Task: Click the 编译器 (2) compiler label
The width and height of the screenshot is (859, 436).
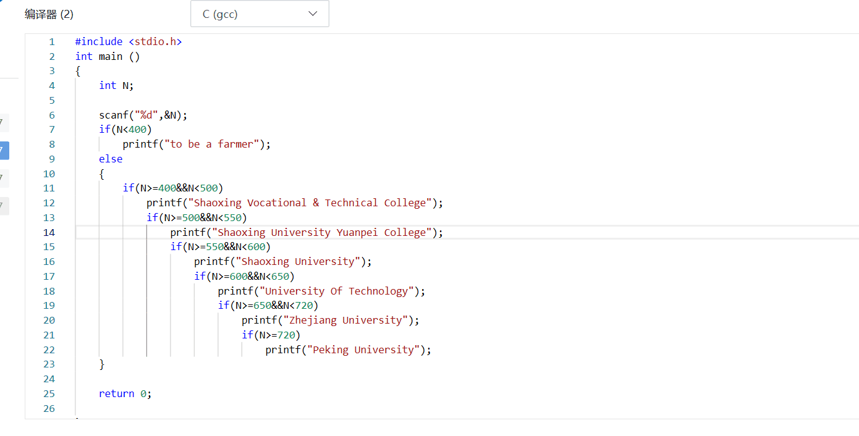Action: (x=49, y=14)
